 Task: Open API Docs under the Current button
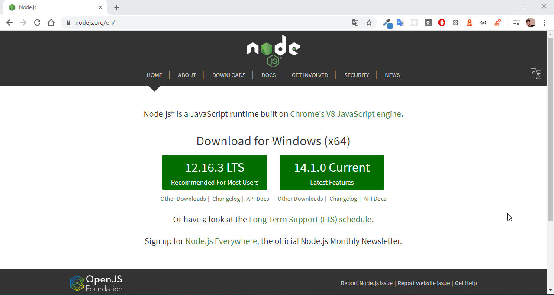[x=375, y=199]
